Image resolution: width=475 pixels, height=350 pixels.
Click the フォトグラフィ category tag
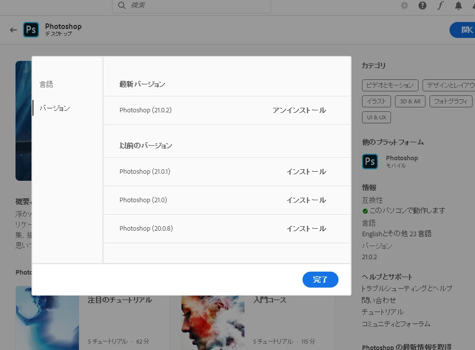(451, 101)
